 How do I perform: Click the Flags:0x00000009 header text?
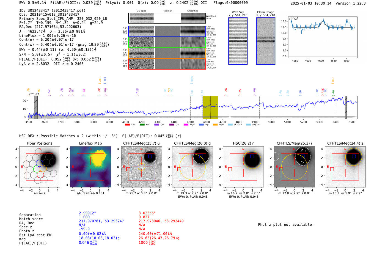230,3
